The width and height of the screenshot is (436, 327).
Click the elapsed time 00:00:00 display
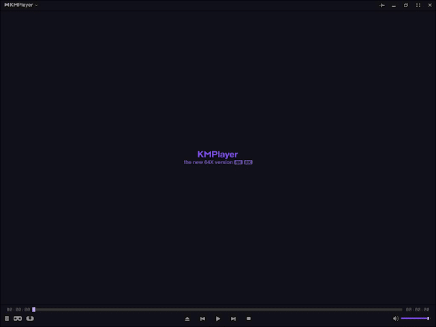click(x=18, y=309)
